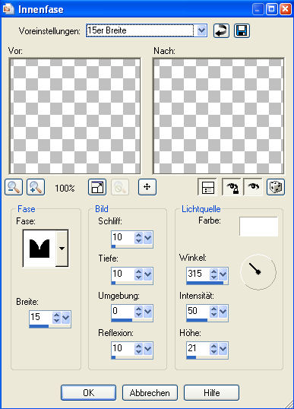Click the randomize parameters dice icon
The width and height of the screenshot is (294, 409).
(x=276, y=187)
